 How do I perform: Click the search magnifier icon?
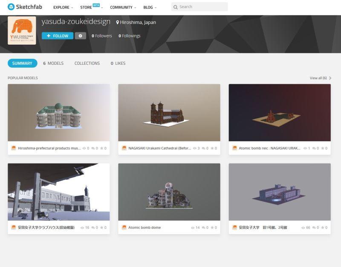[x=176, y=7]
